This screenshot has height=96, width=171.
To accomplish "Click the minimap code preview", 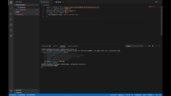I will point(155,7).
